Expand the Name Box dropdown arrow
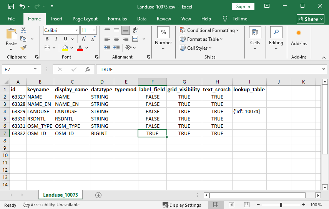The height and width of the screenshot is (209, 329). [x=35, y=69]
